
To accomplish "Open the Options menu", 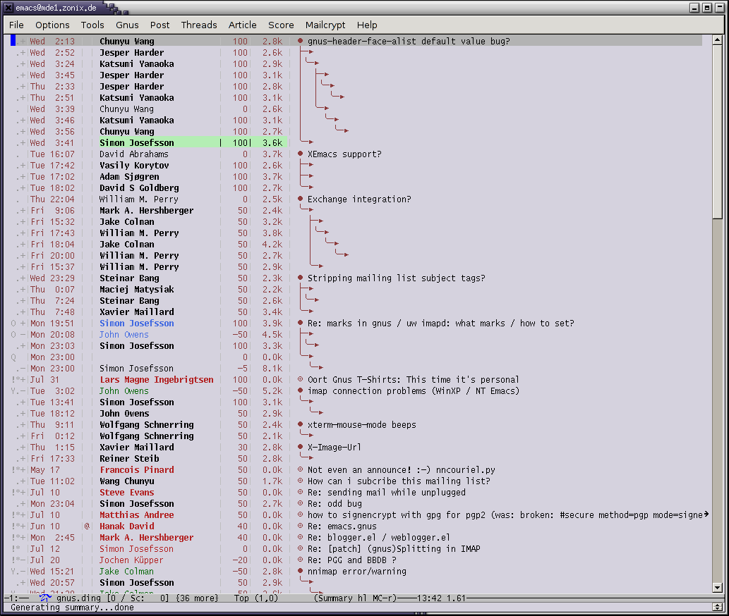I will pos(52,25).
